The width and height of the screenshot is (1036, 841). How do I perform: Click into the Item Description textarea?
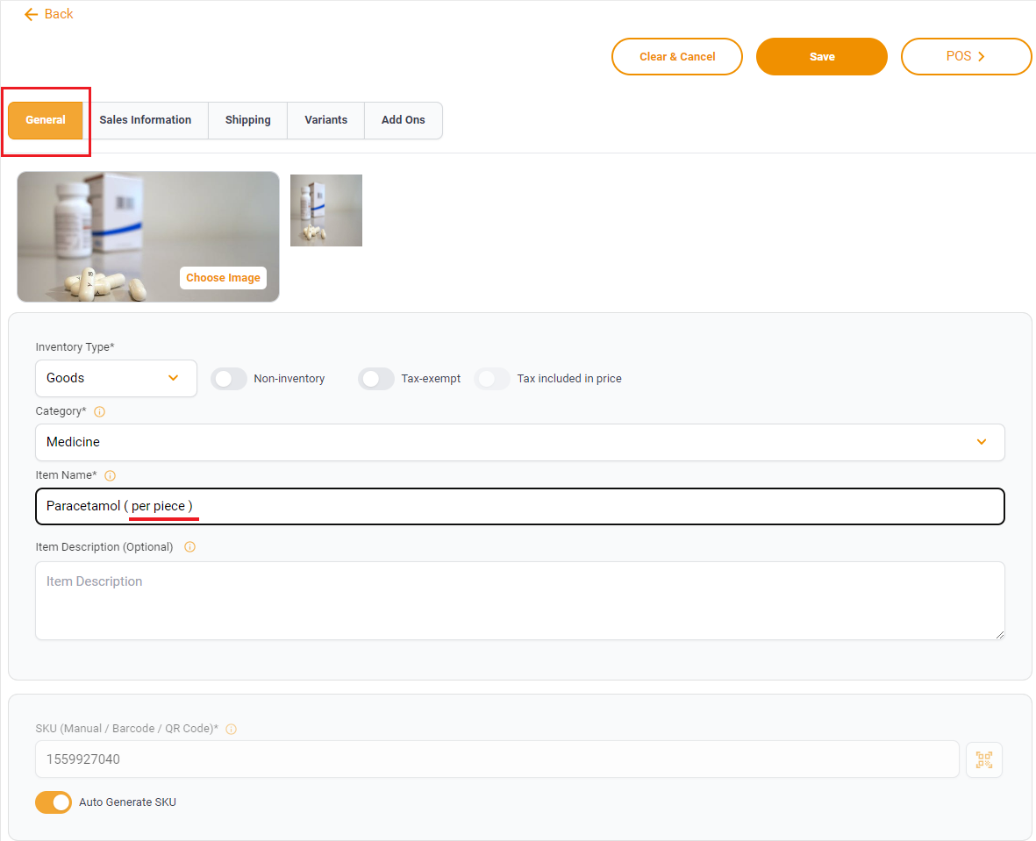pyautogui.click(x=520, y=602)
